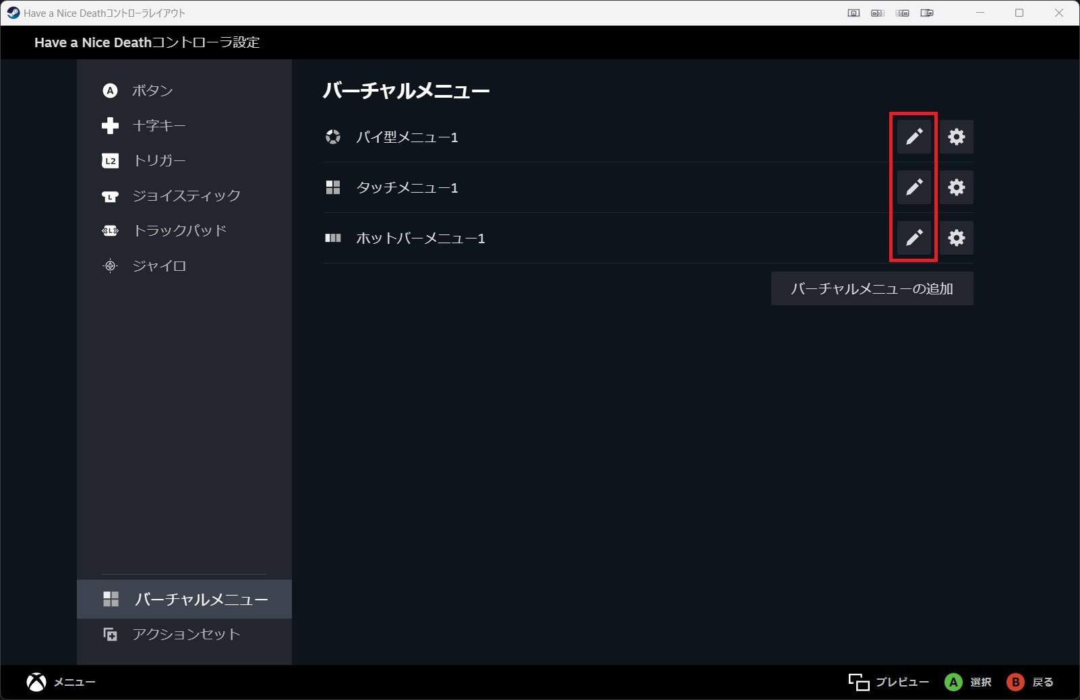Viewport: 1080px width, 700px height.
Task: Click the red B 戻る button
Action: tap(1030, 682)
